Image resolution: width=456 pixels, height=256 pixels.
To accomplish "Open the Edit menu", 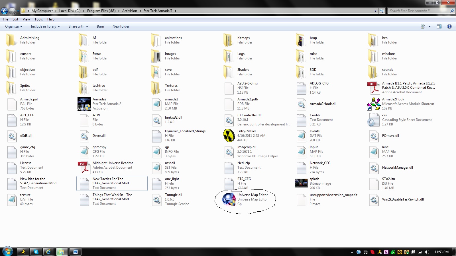I will 15,19.
